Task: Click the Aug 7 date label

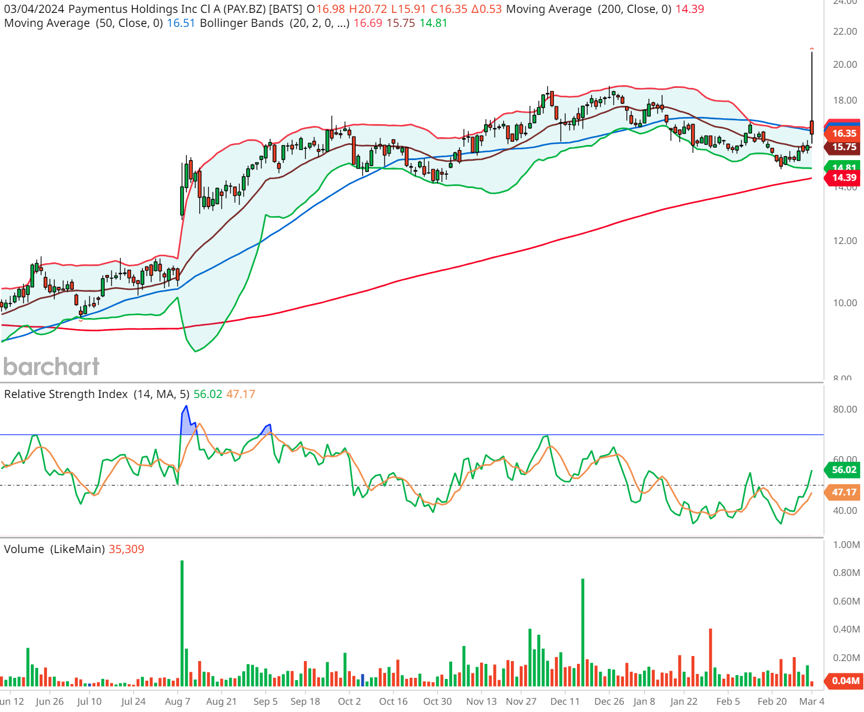Action: [x=178, y=701]
